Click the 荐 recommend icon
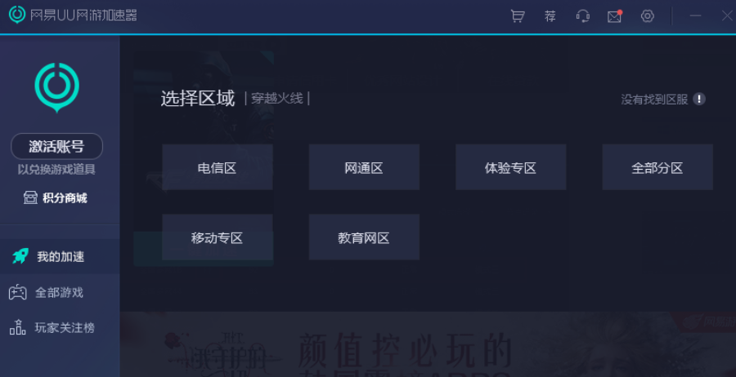The width and height of the screenshot is (736, 377). pyautogui.click(x=550, y=16)
